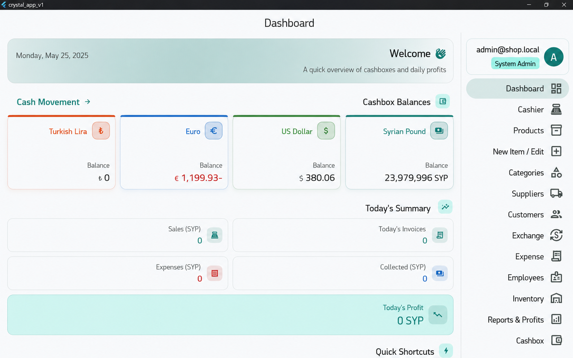This screenshot has height=358, width=573.
Task: Go to Cashbox in the sidebar
Action: click(x=517, y=340)
